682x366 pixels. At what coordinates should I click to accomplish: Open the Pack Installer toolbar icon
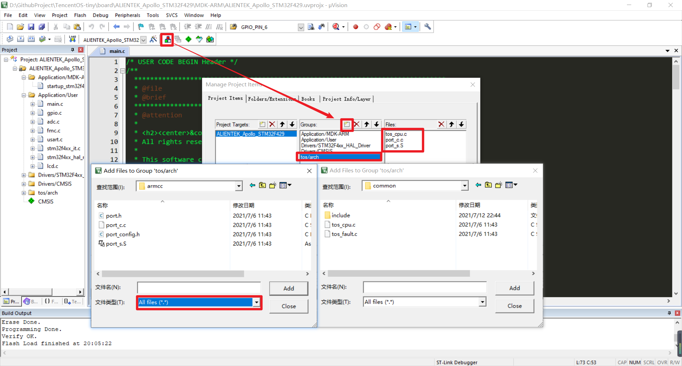210,39
